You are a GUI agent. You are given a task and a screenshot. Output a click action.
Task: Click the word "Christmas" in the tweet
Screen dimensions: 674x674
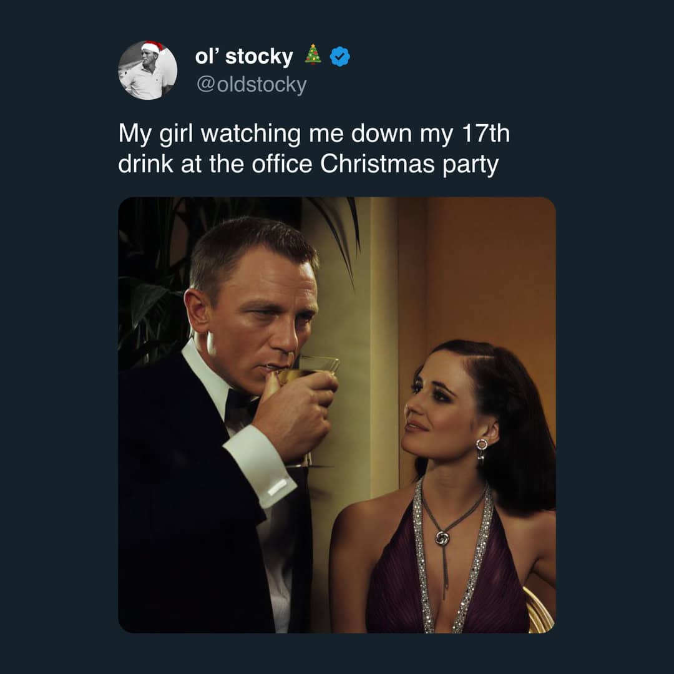click(372, 165)
